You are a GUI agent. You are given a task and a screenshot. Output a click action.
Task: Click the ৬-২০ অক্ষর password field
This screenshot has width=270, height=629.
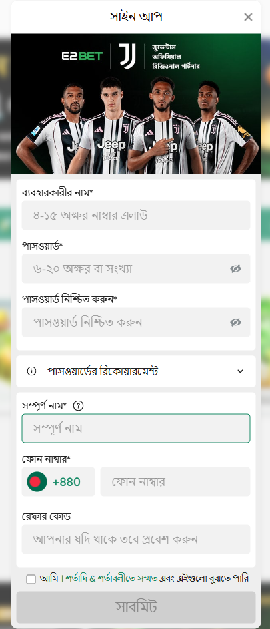pos(136,269)
